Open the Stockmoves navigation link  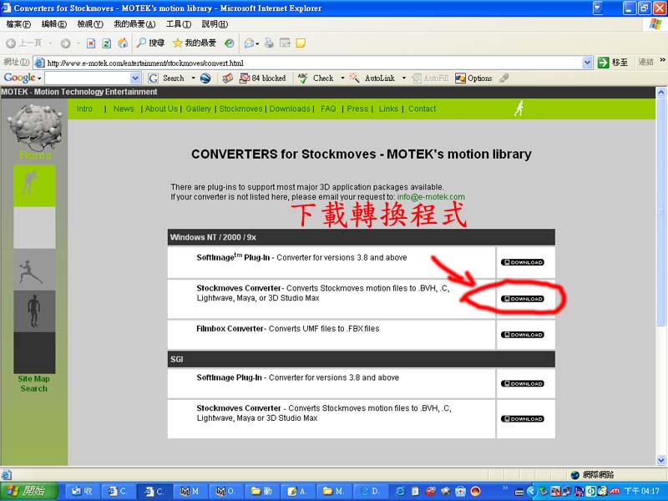click(240, 109)
